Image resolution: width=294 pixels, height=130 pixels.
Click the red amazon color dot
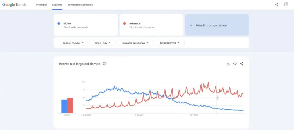[124, 23]
